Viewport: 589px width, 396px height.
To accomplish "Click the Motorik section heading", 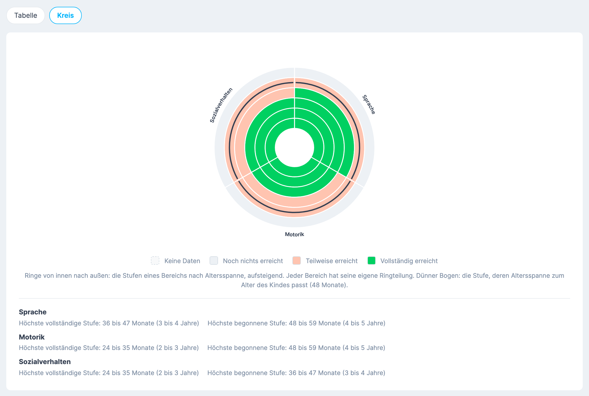I will pyautogui.click(x=32, y=337).
